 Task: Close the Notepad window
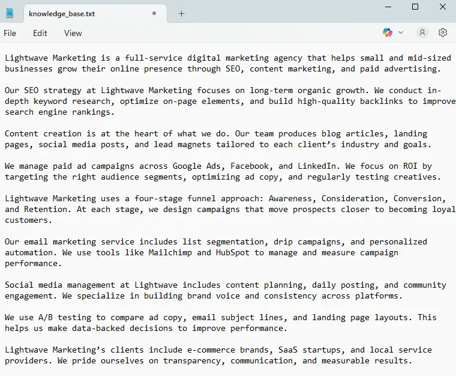click(x=443, y=7)
